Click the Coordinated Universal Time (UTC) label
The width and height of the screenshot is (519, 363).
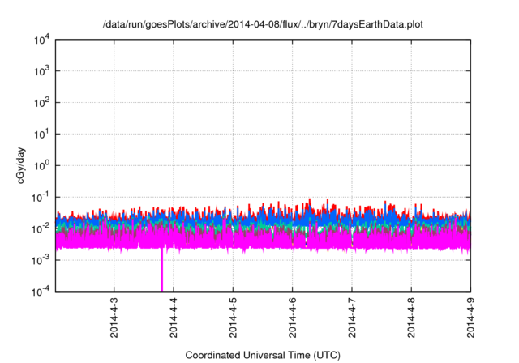coord(263,355)
